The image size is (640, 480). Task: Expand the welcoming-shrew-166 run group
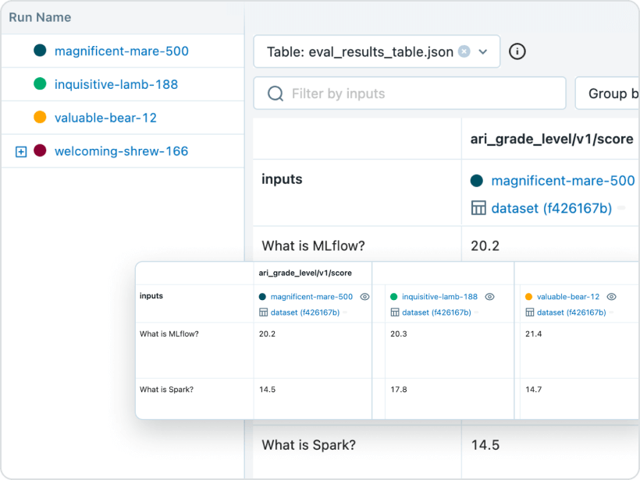(21, 152)
